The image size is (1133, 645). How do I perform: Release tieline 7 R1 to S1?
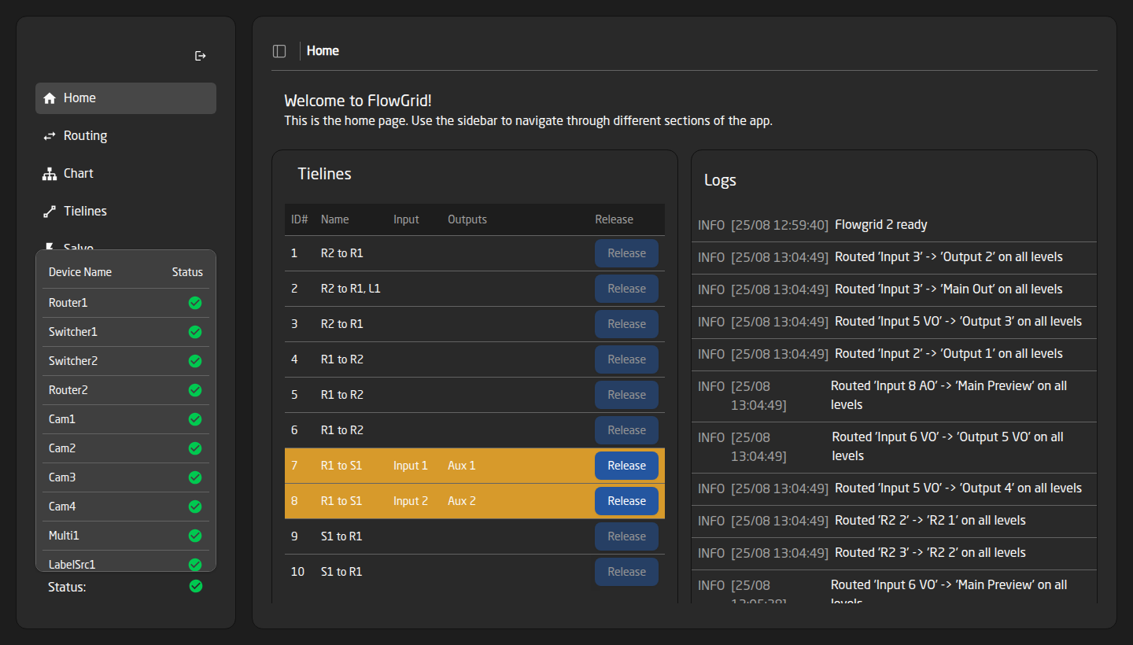[626, 466]
